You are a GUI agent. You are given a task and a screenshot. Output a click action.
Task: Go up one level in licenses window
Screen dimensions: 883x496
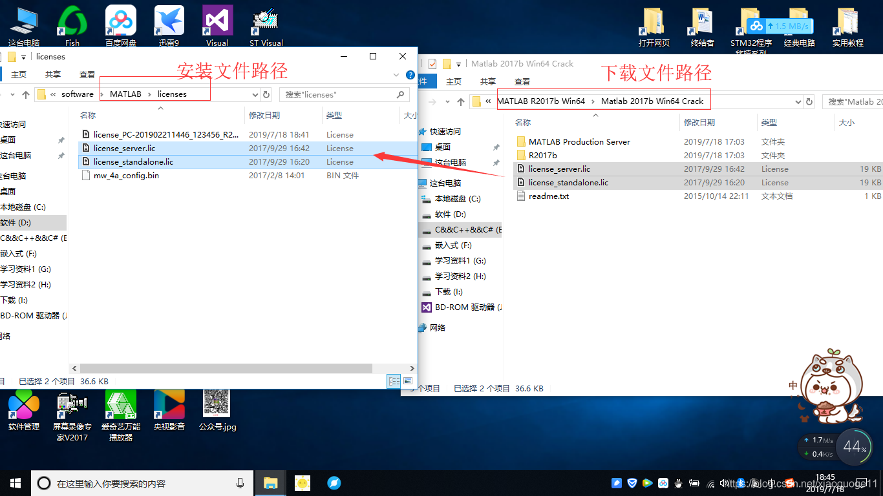(x=26, y=94)
